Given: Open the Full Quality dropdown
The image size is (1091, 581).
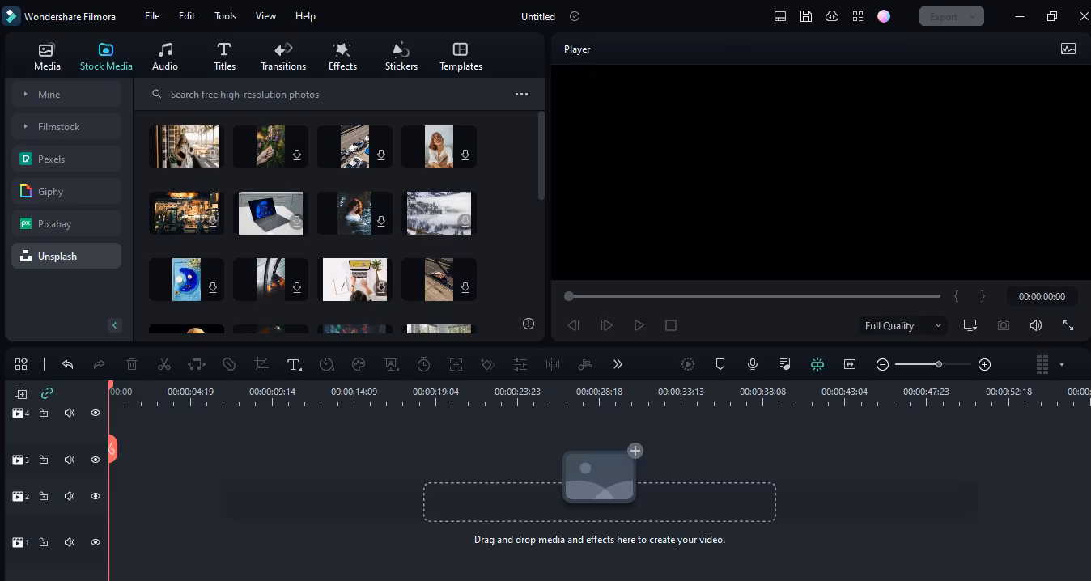Looking at the screenshot, I should [902, 325].
